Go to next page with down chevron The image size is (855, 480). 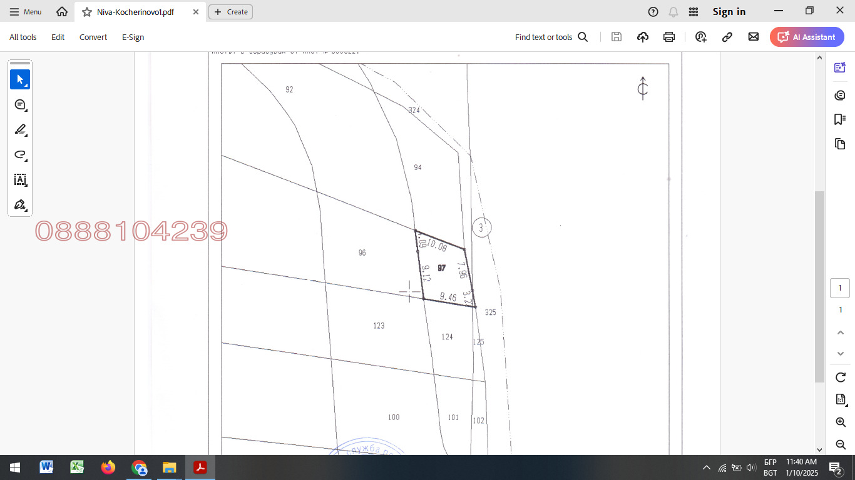click(x=841, y=354)
